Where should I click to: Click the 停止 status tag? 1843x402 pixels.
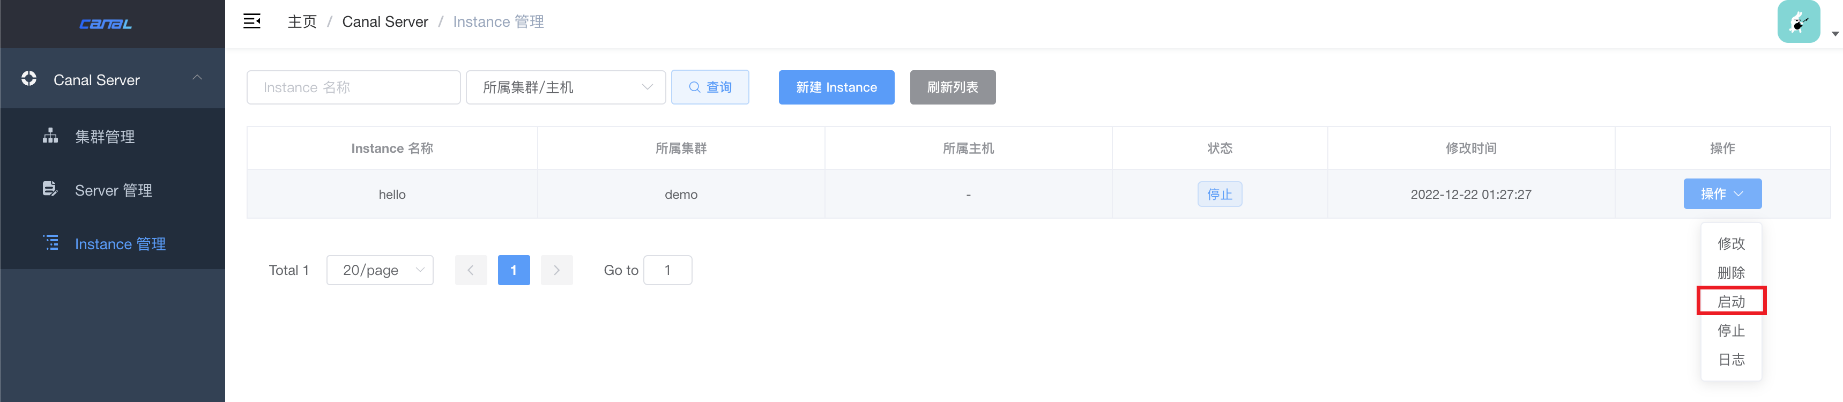1220,194
